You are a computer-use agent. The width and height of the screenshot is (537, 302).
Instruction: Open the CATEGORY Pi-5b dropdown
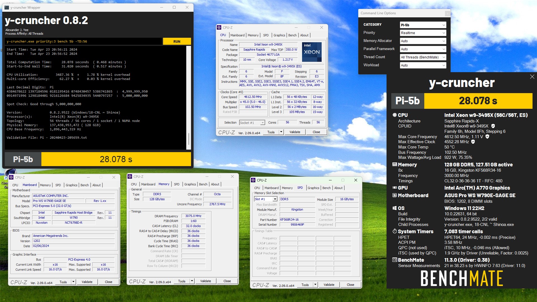point(423,25)
